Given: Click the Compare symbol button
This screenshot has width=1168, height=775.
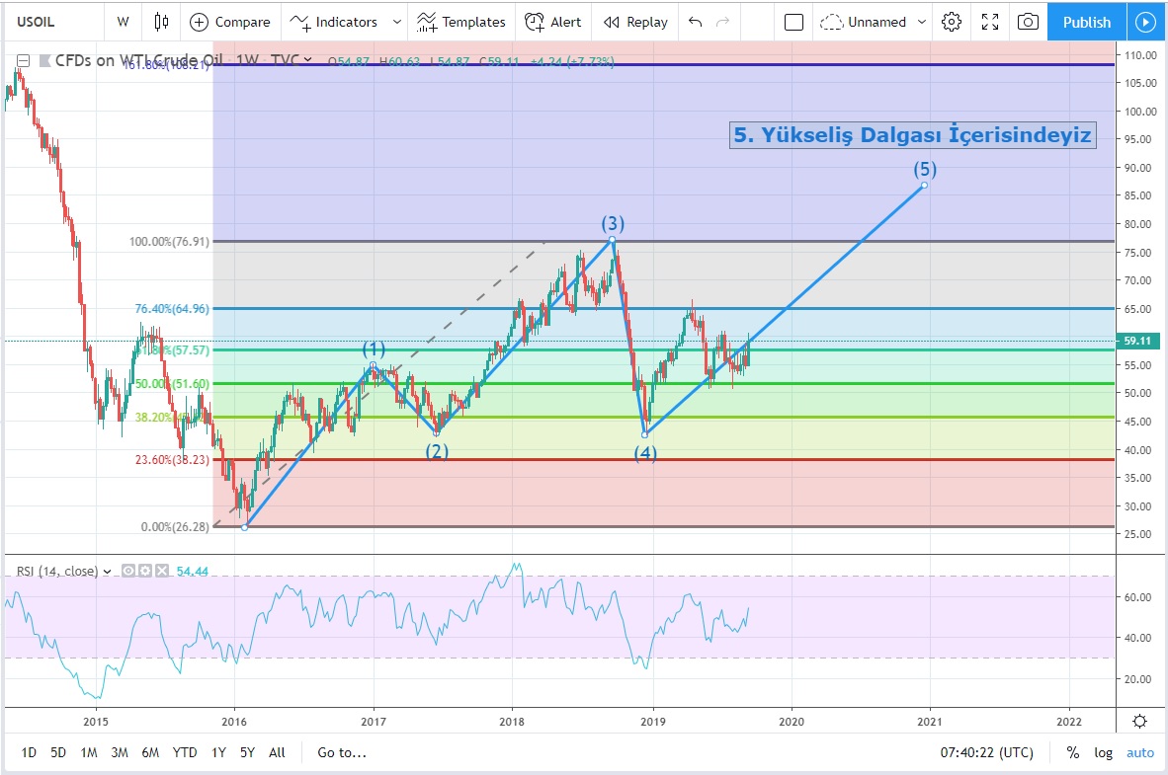Looking at the screenshot, I should [x=230, y=22].
